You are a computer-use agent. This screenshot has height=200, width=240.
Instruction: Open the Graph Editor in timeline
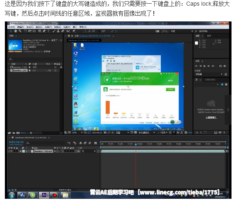point(96,143)
